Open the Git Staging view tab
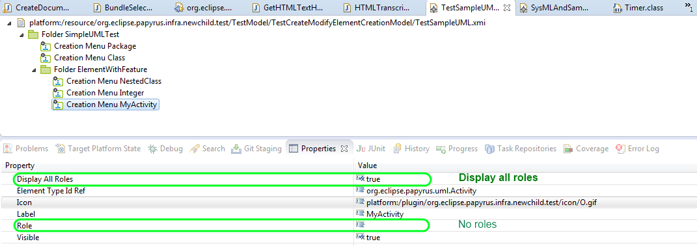 pyautogui.click(x=256, y=149)
